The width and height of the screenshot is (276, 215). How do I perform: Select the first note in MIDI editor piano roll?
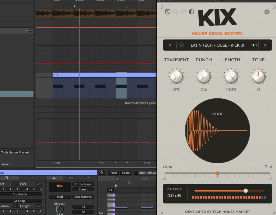point(121,208)
